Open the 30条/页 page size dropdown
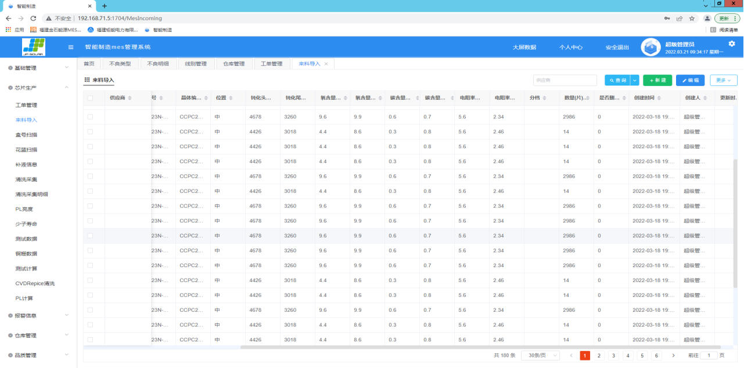The image size is (744, 368). tap(540, 355)
